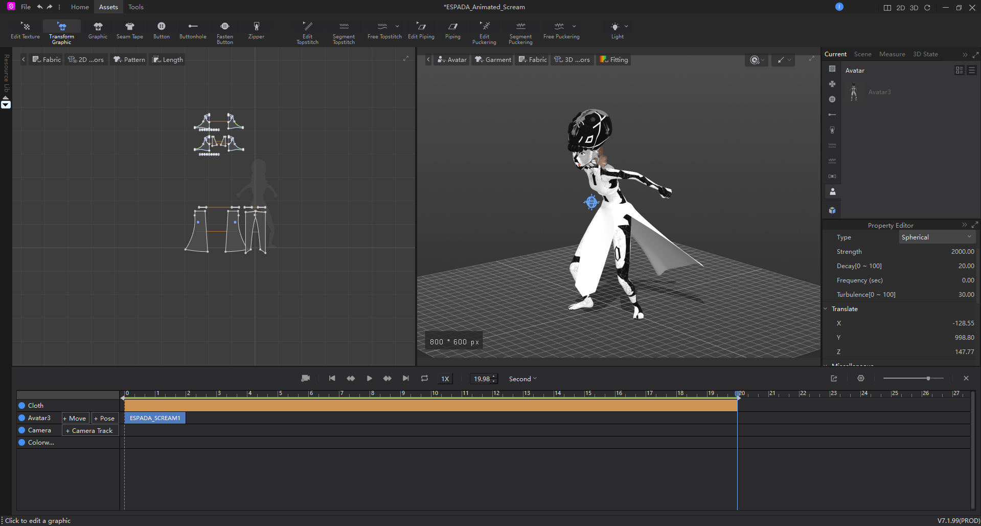The image size is (981, 526).
Task: Select the Zipper tool
Action: click(x=256, y=31)
